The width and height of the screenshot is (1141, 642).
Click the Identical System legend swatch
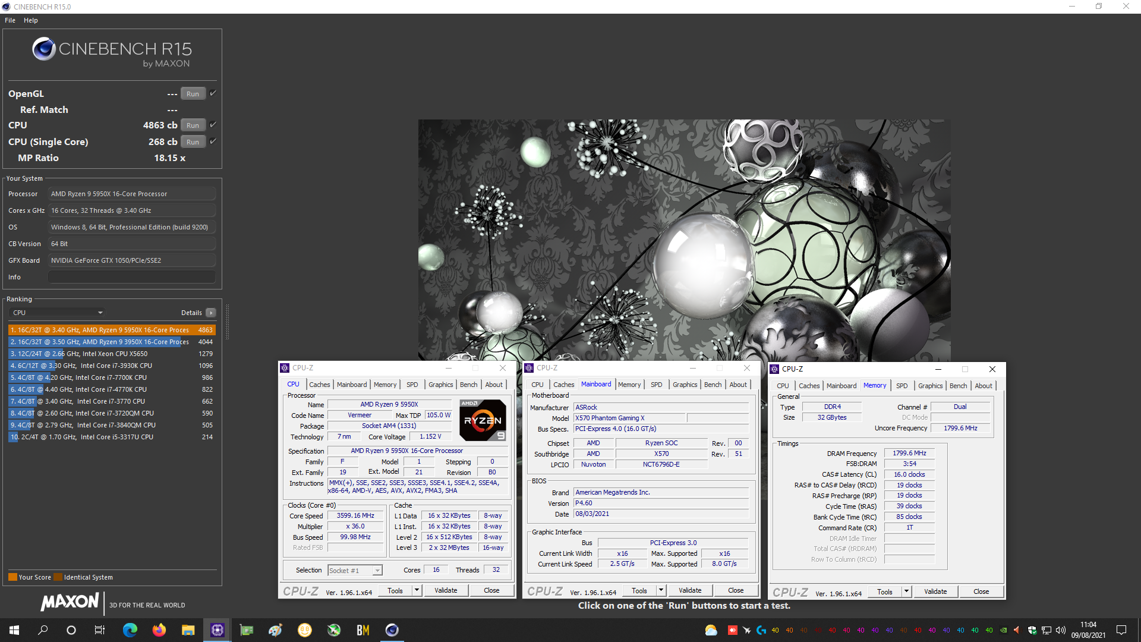click(58, 577)
